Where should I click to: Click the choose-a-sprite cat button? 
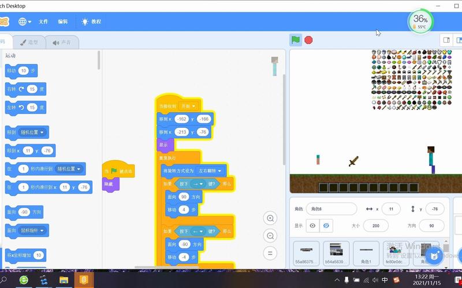coord(434,256)
